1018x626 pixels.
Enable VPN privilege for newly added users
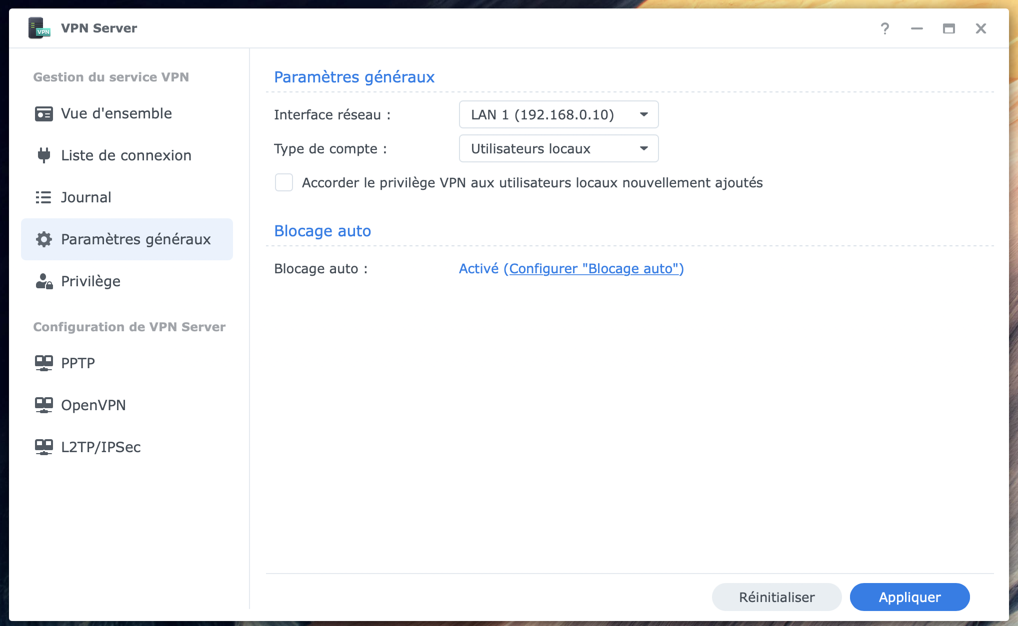pos(284,183)
